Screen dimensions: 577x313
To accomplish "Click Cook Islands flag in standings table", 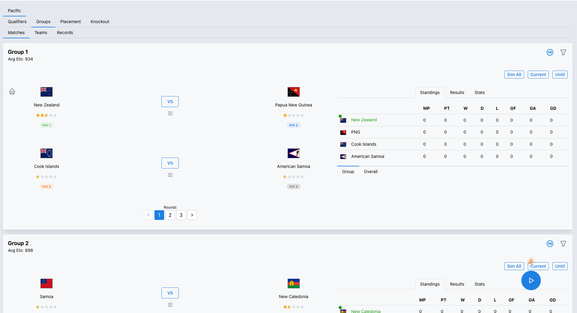I will coord(343,144).
